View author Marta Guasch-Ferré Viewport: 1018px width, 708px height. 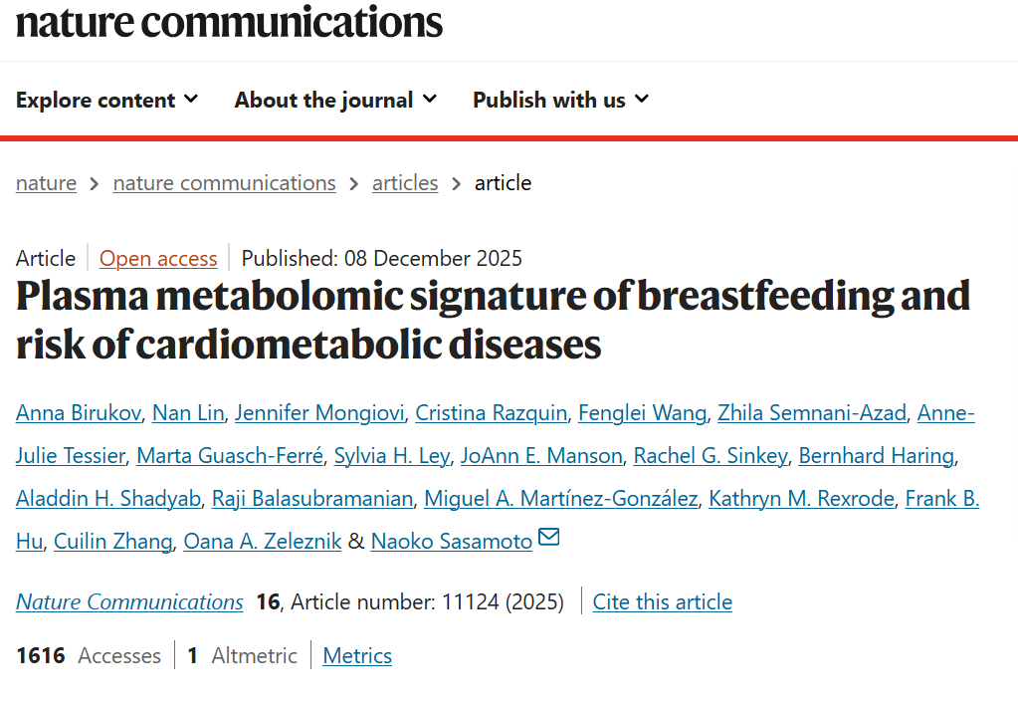click(230, 456)
